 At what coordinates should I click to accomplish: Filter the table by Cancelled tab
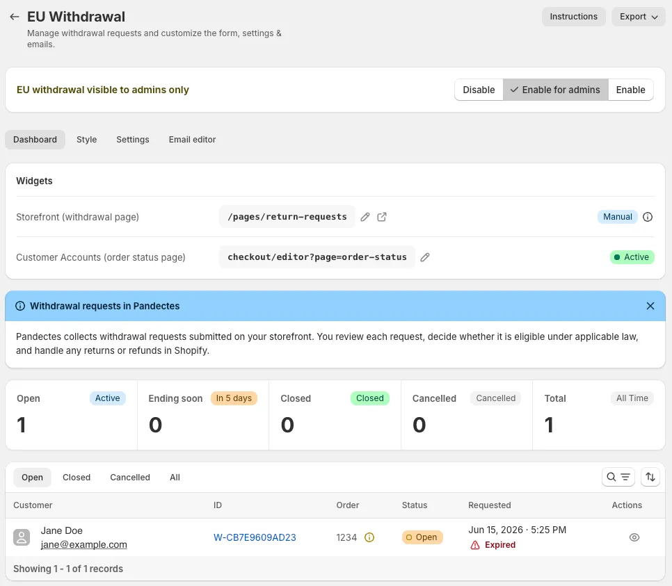[130, 478]
